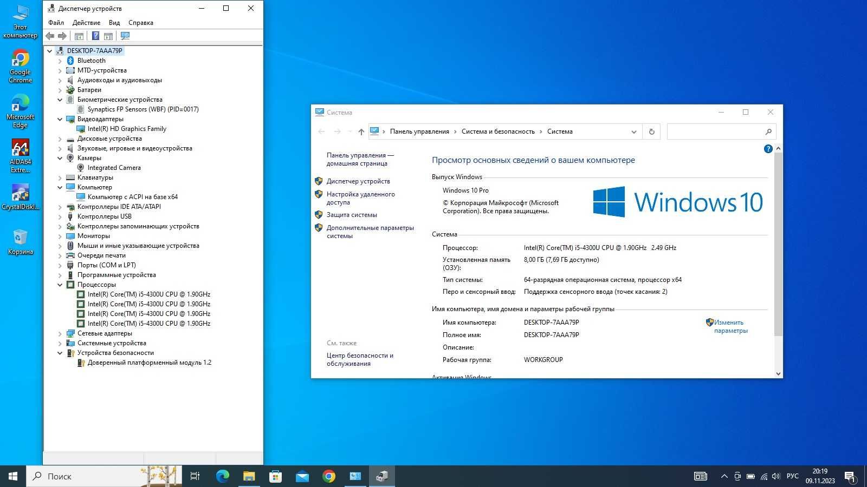The height and width of the screenshot is (487, 867).
Task: Click the Forward arrow in Device Manager toolbar
Action: tap(62, 36)
